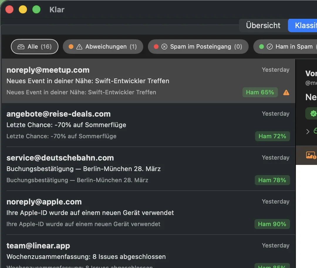317x268 pixels.
Task: Click the green dot in Ham in Spam
Action: click(262, 47)
